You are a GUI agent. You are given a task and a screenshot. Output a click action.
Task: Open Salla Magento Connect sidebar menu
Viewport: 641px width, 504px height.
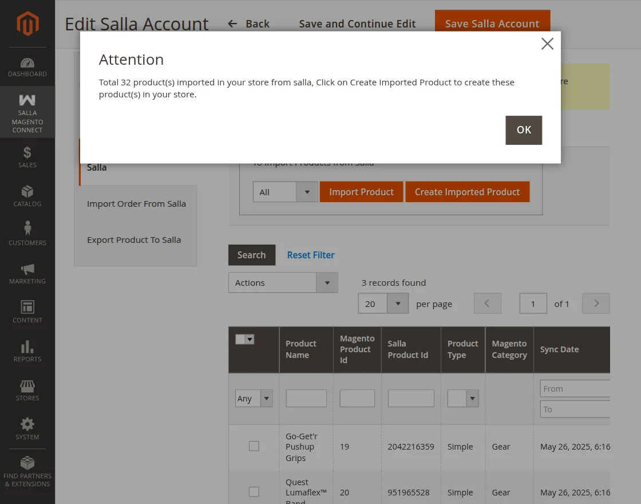tap(27, 112)
